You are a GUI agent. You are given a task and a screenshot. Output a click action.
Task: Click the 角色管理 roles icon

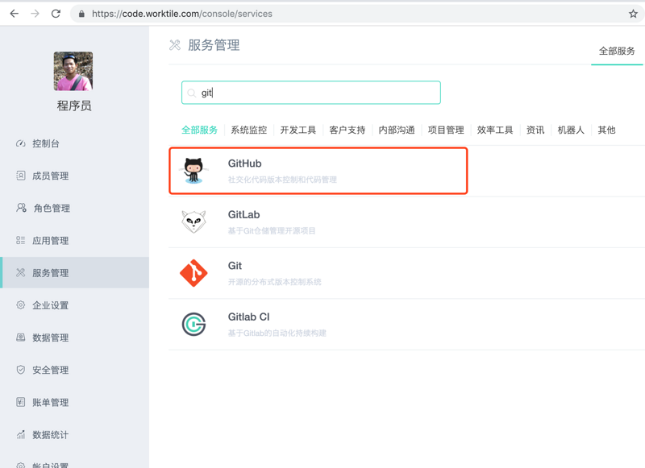(22, 208)
